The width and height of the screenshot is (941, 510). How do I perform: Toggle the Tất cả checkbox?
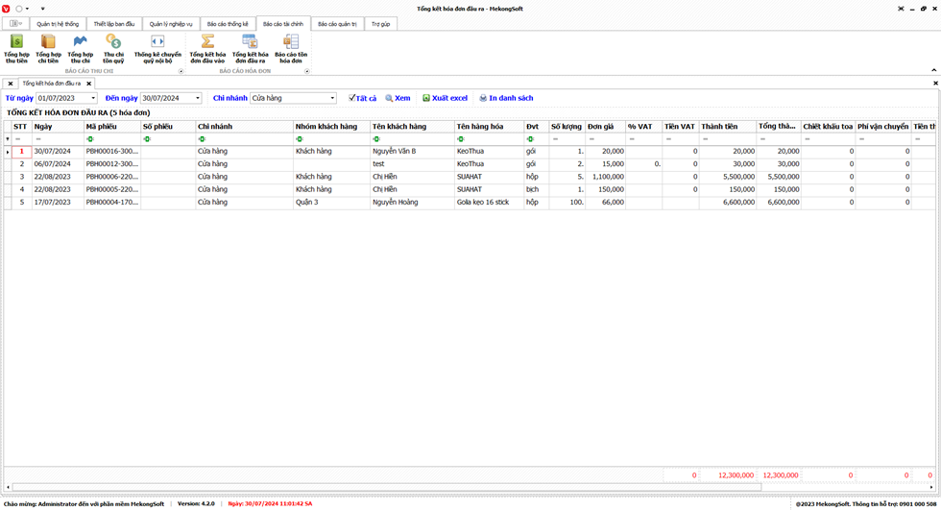(352, 98)
